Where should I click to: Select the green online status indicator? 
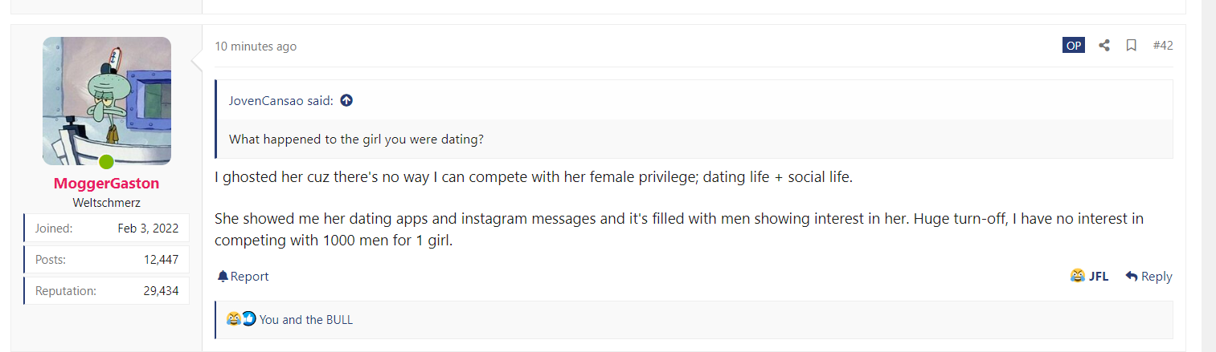(106, 163)
